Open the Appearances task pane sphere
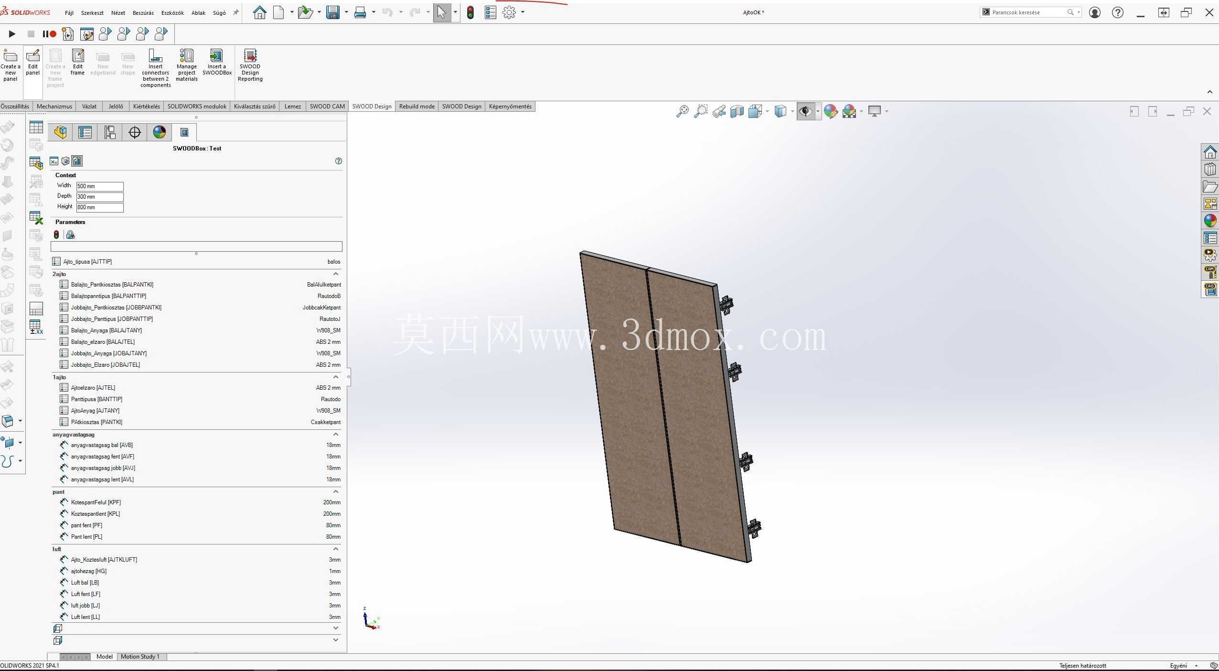1219x671 pixels. click(1210, 220)
